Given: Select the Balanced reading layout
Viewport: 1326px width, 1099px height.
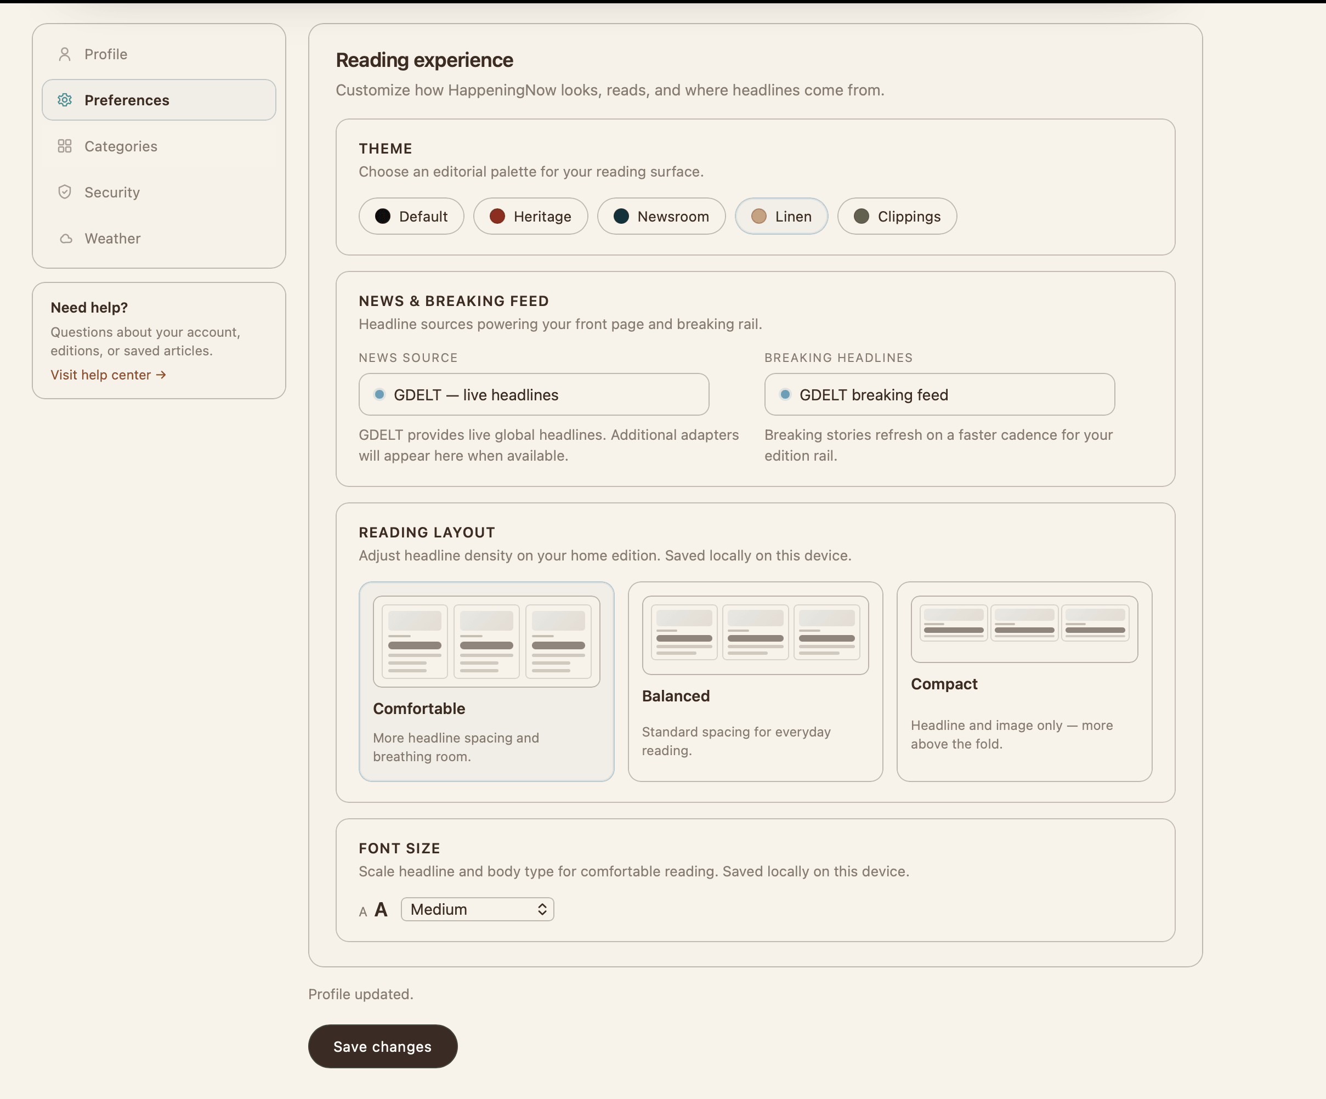Looking at the screenshot, I should tap(755, 682).
